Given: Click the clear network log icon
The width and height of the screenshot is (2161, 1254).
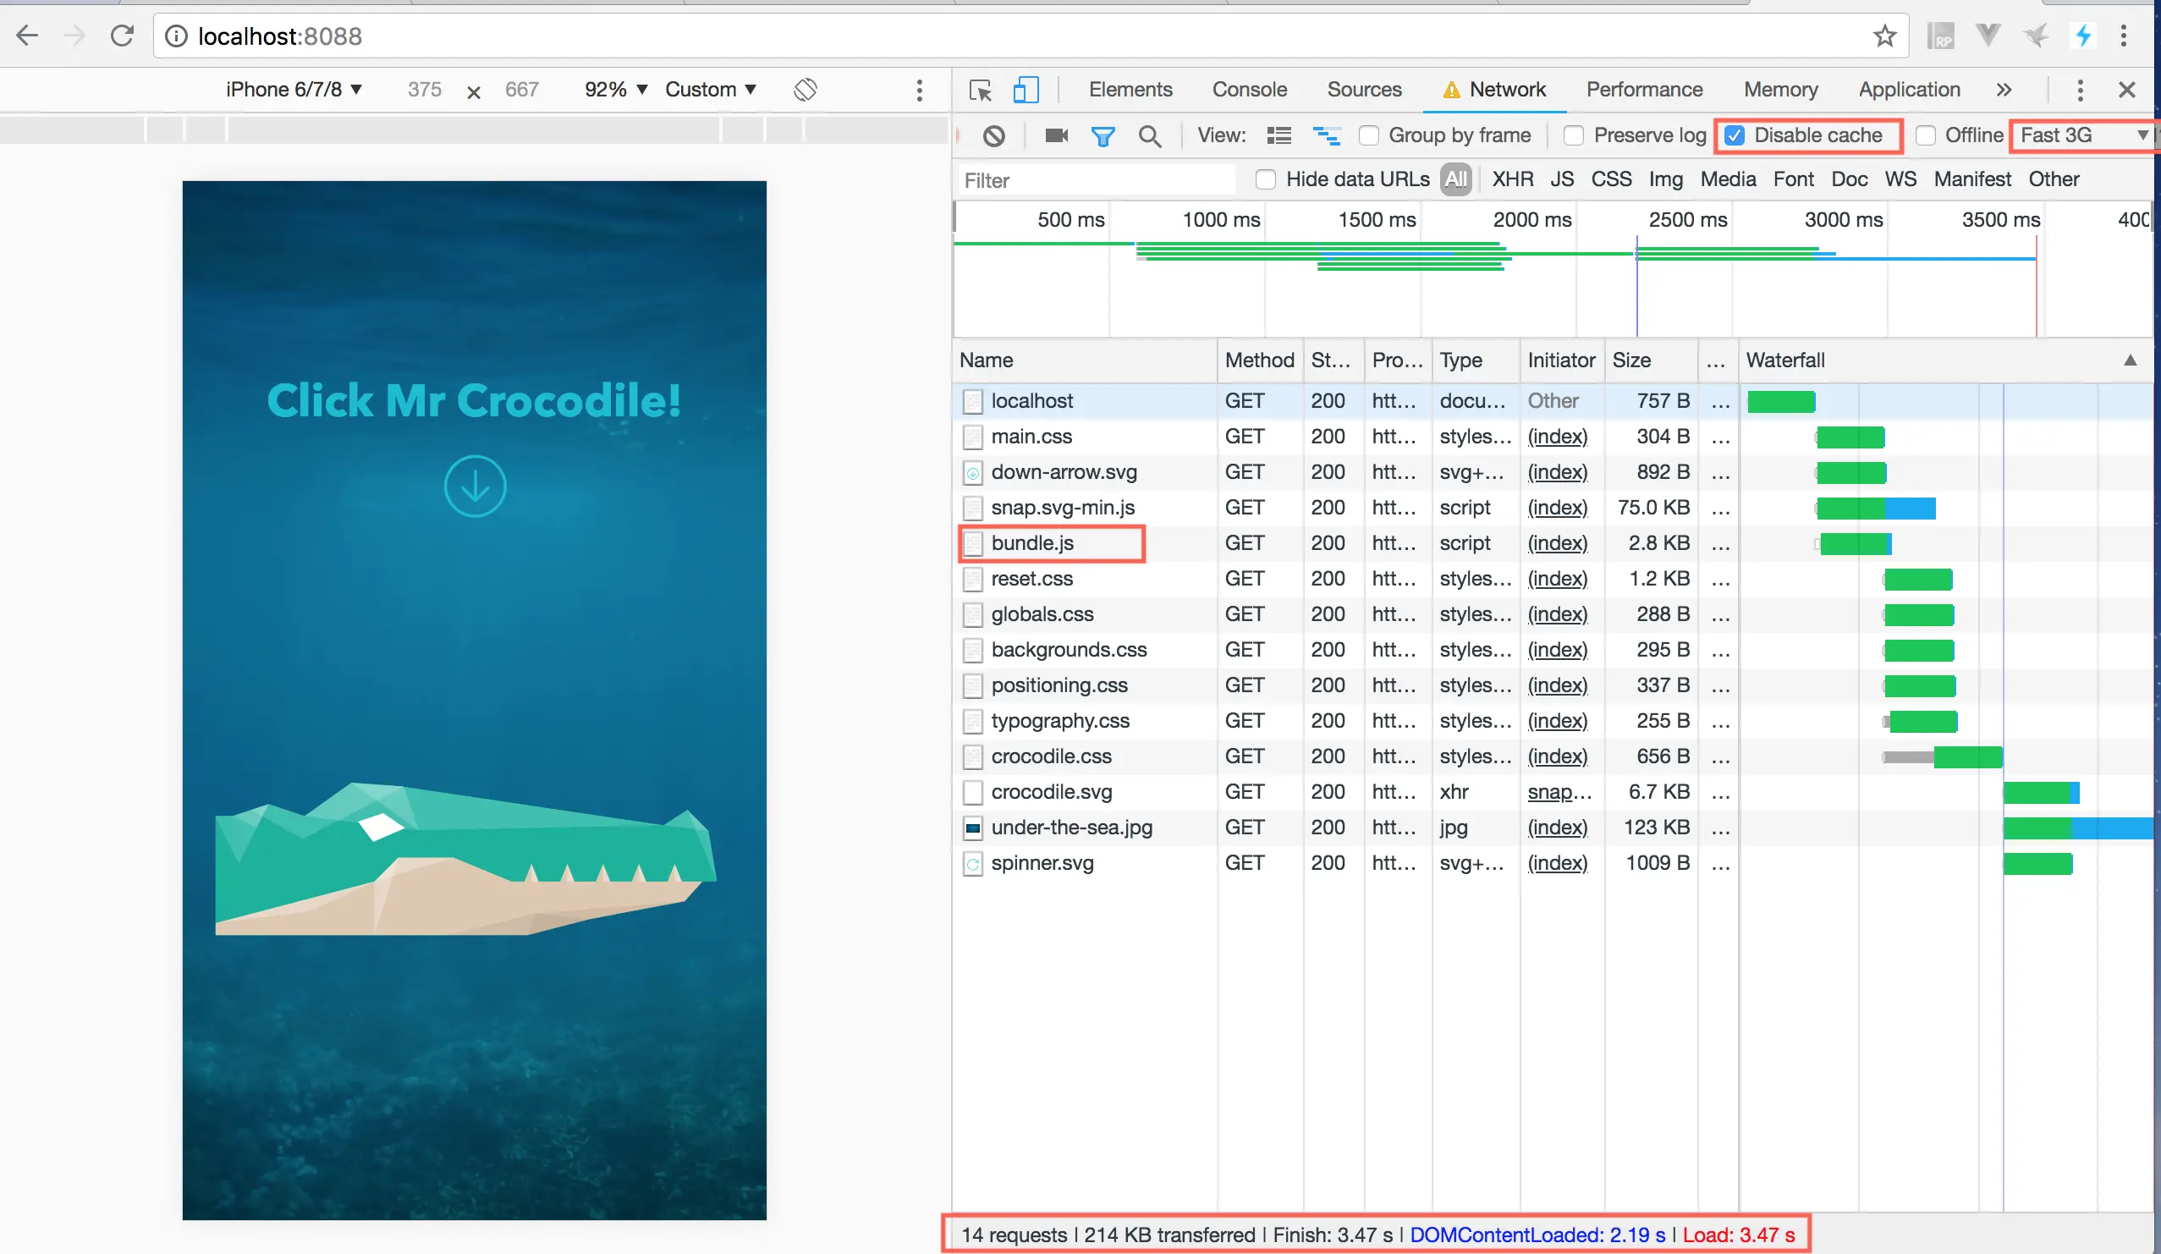Looking at the screenshot, I should (994, 135).
